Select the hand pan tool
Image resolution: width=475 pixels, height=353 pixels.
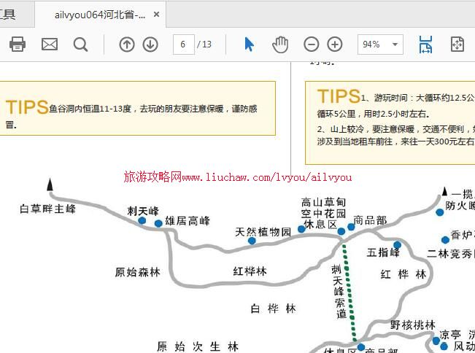(280, 44)
